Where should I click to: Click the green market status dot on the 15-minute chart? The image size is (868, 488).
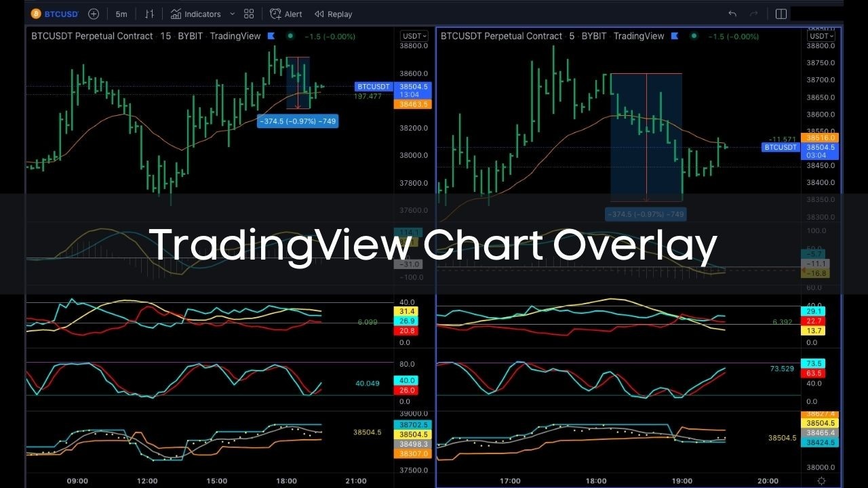click(290, 35)
